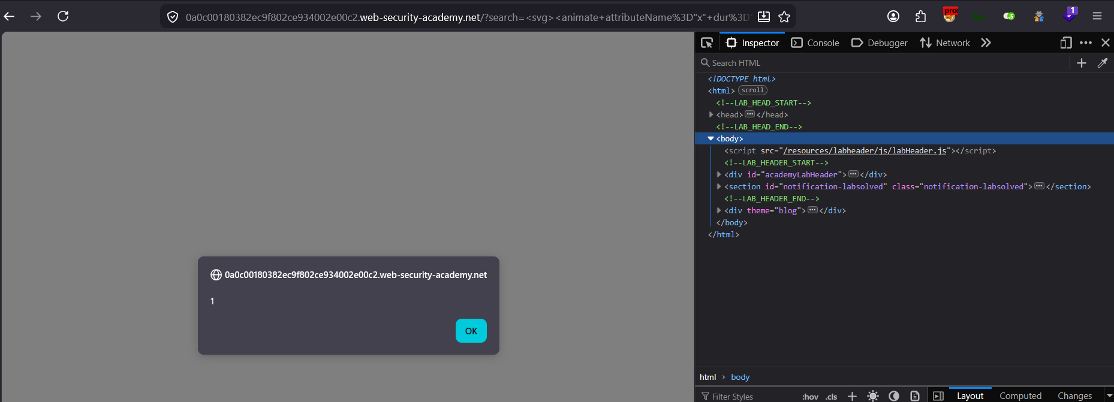Image resolution: width=1114 pixels, height=402 pixels.
Task: Select the <!DOCTYPE html> line
Action: click(742, 78)
